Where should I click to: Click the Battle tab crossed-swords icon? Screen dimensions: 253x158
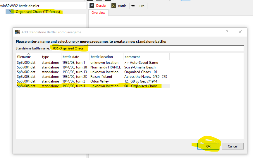tap(114, 6)
